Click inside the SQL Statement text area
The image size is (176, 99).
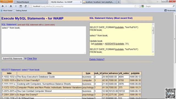tap(44, 40)
